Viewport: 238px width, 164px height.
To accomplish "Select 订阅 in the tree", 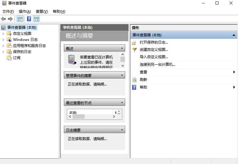I will point(17,58).
